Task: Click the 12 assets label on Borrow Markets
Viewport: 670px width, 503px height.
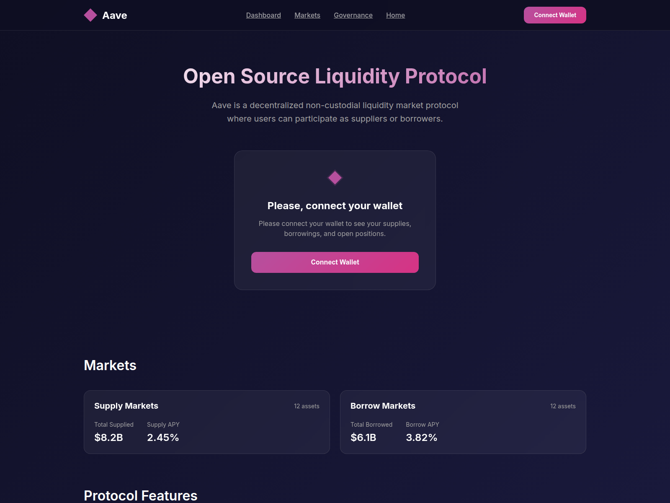Action: point(563,406)
